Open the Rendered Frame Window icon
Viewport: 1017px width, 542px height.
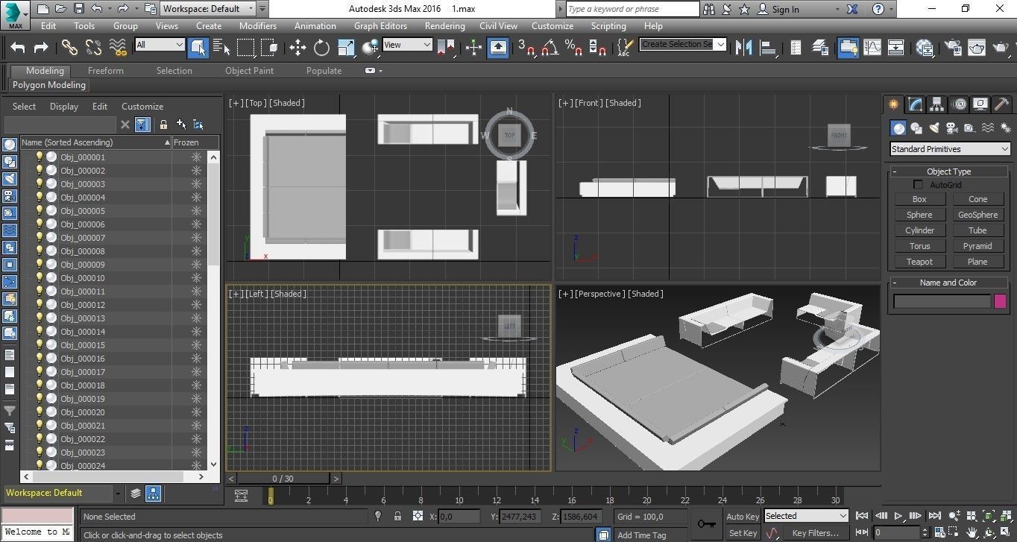[x=977, y=47]
